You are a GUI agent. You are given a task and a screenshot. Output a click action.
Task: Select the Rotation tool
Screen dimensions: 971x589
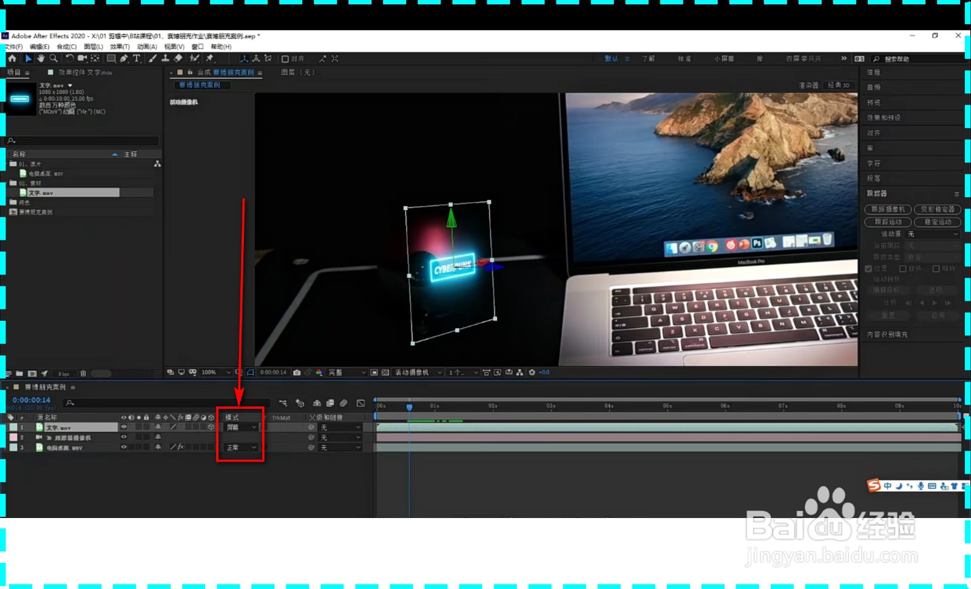pos(69,58)
